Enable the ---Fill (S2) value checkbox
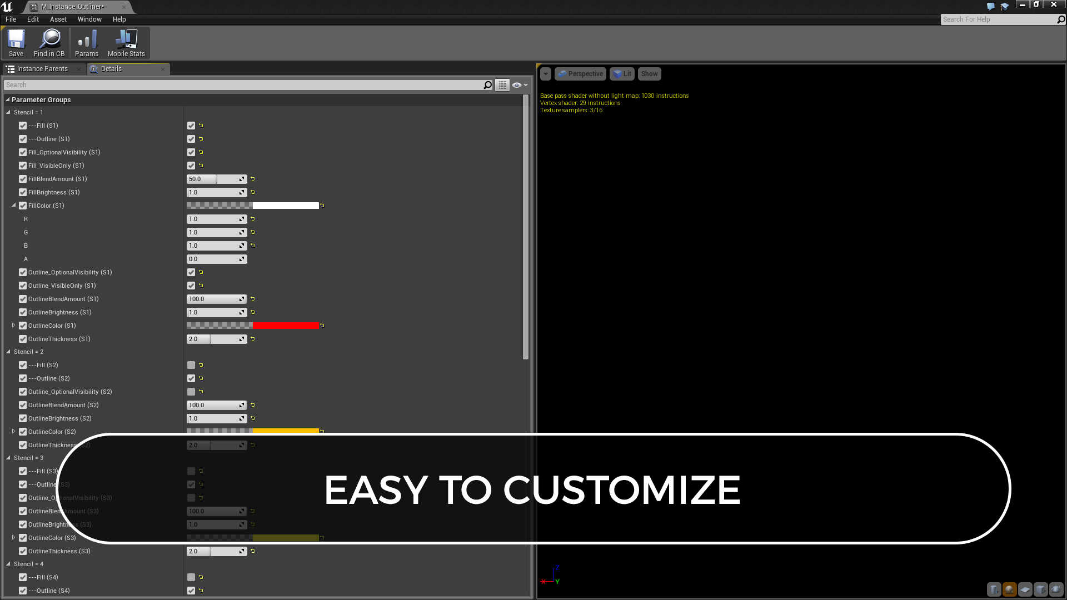The image size is (1067, 600). coord(191,365)
